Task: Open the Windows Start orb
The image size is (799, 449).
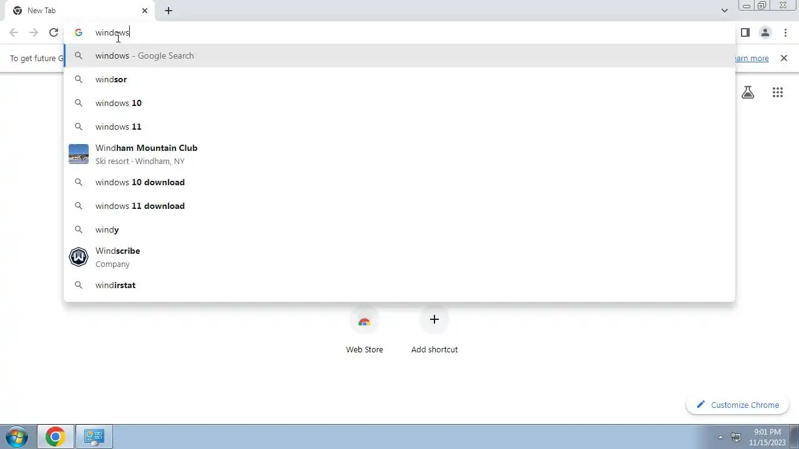Action: (16, 437)
